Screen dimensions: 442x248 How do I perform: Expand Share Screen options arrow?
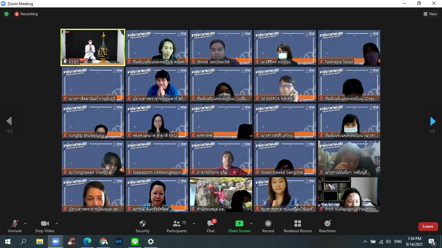251,223
